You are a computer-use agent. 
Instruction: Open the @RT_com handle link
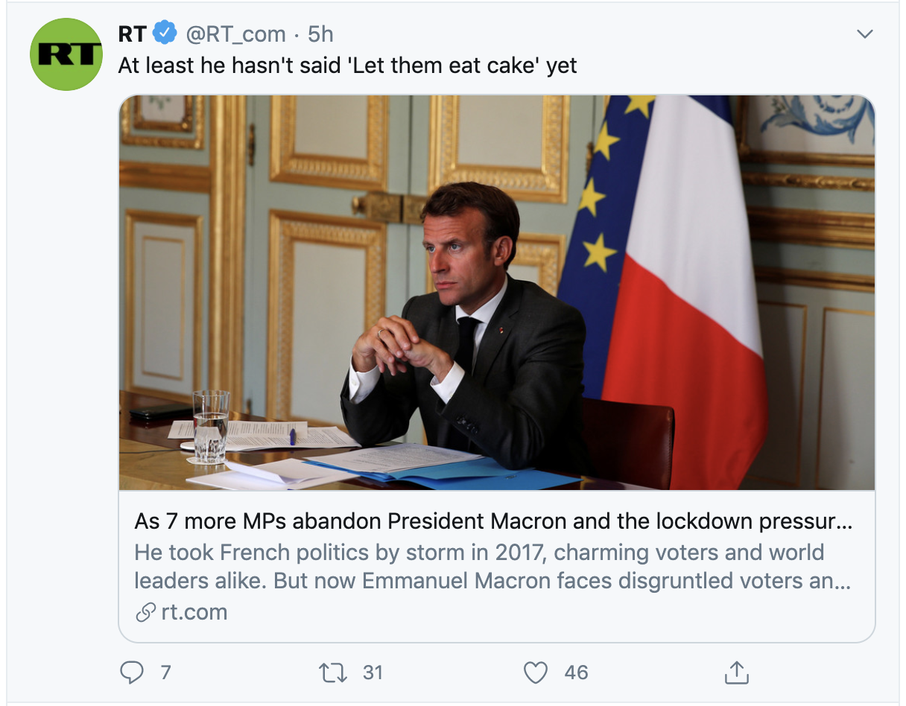click(x=235, y=34)
